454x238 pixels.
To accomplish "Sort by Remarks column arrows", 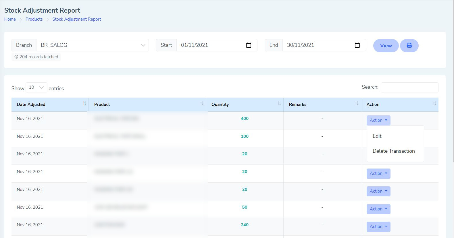I will 357,103.
